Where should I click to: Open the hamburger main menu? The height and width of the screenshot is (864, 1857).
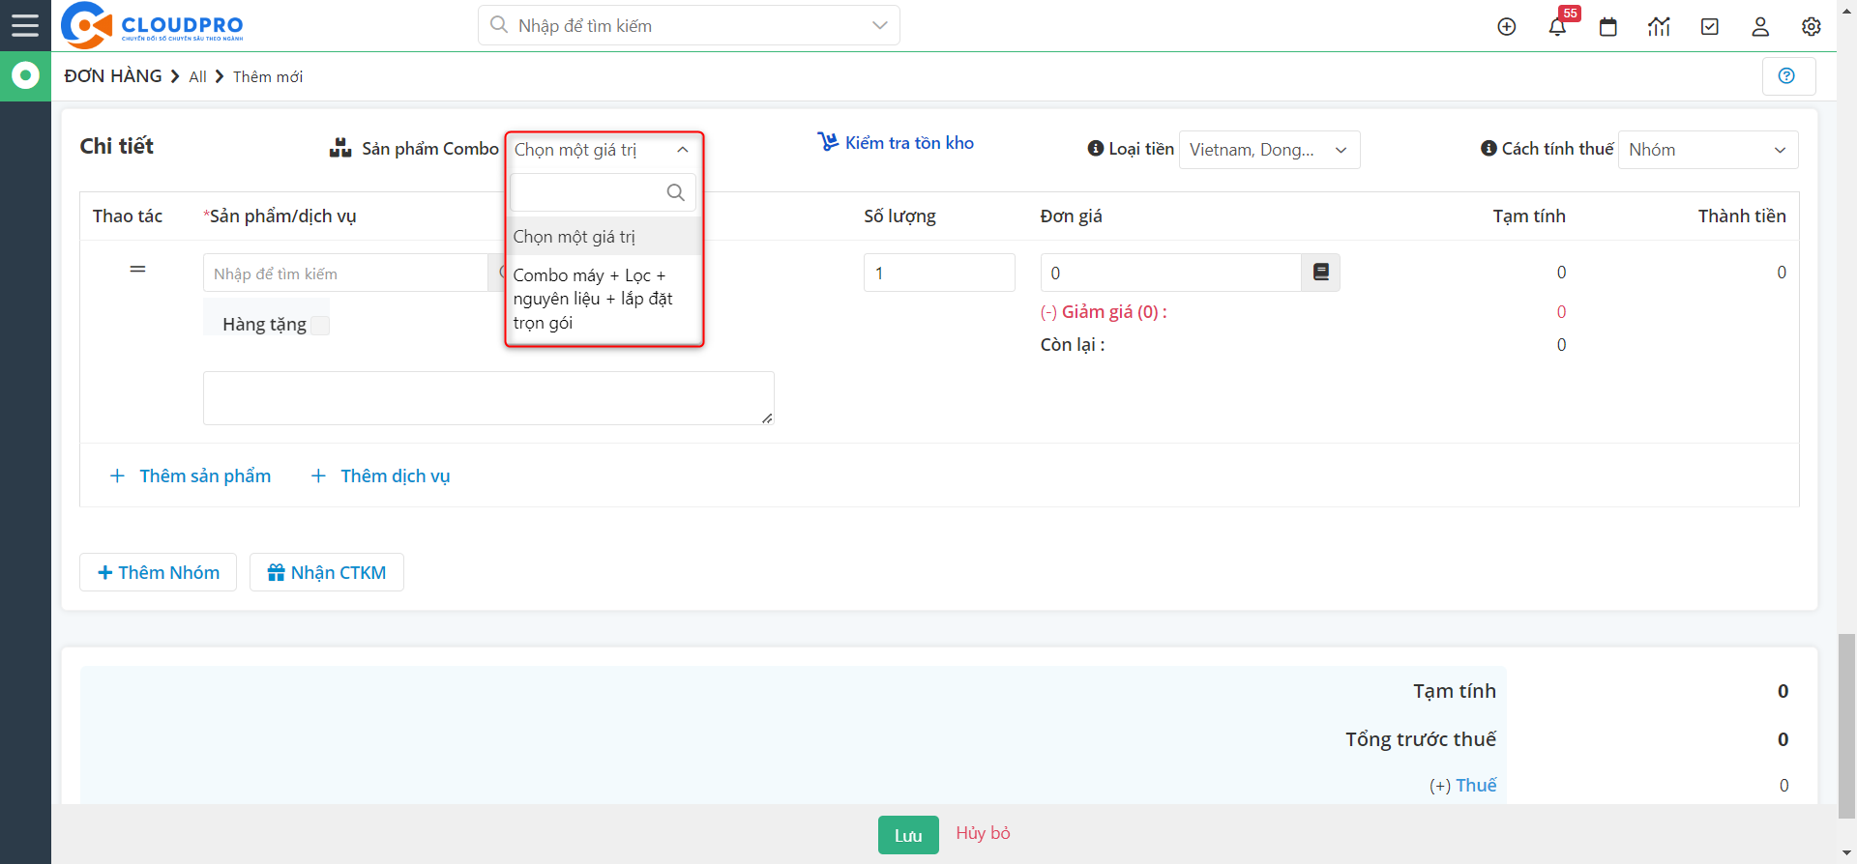point(25,25)
